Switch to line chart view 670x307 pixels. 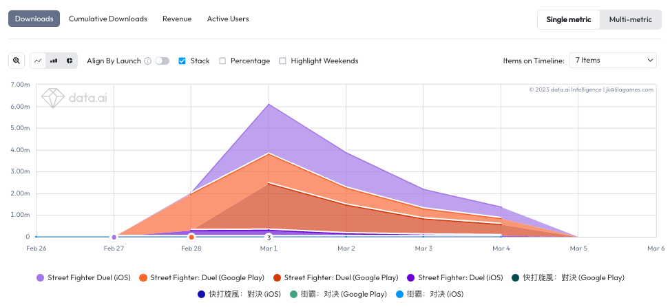(38, 61)
